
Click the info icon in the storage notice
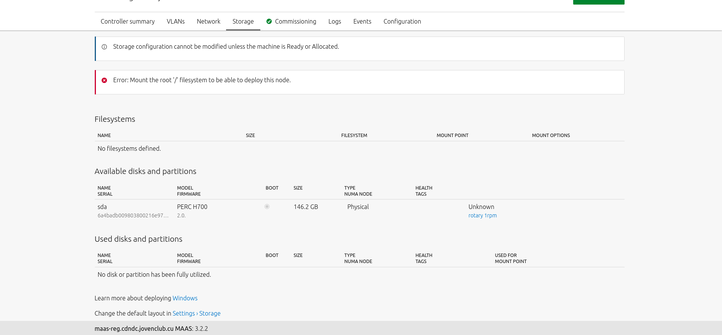pyautogui.click(x=104, y=47)
